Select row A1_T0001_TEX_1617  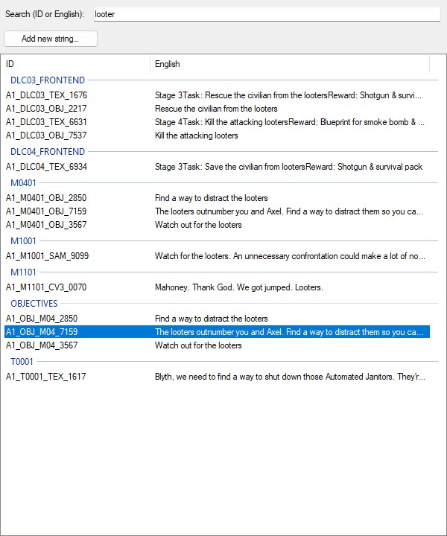pos(217,377)
